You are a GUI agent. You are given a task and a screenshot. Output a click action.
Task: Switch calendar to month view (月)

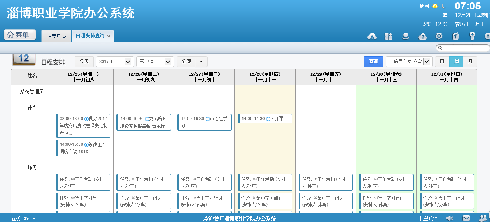pyautogui.click(x=470, y=62)
